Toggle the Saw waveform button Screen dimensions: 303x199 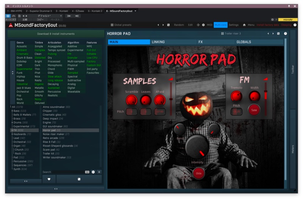click(254, 110)
